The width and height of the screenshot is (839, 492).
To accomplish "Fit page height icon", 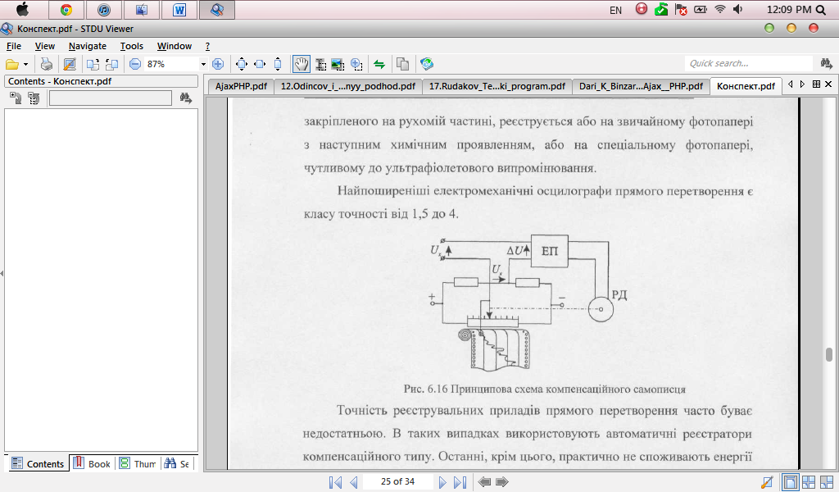I will 278,64.
